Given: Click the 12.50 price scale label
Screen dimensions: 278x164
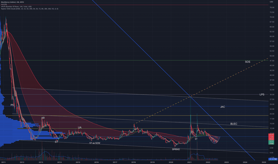Looking at the screenshot, I should [272, 128].
